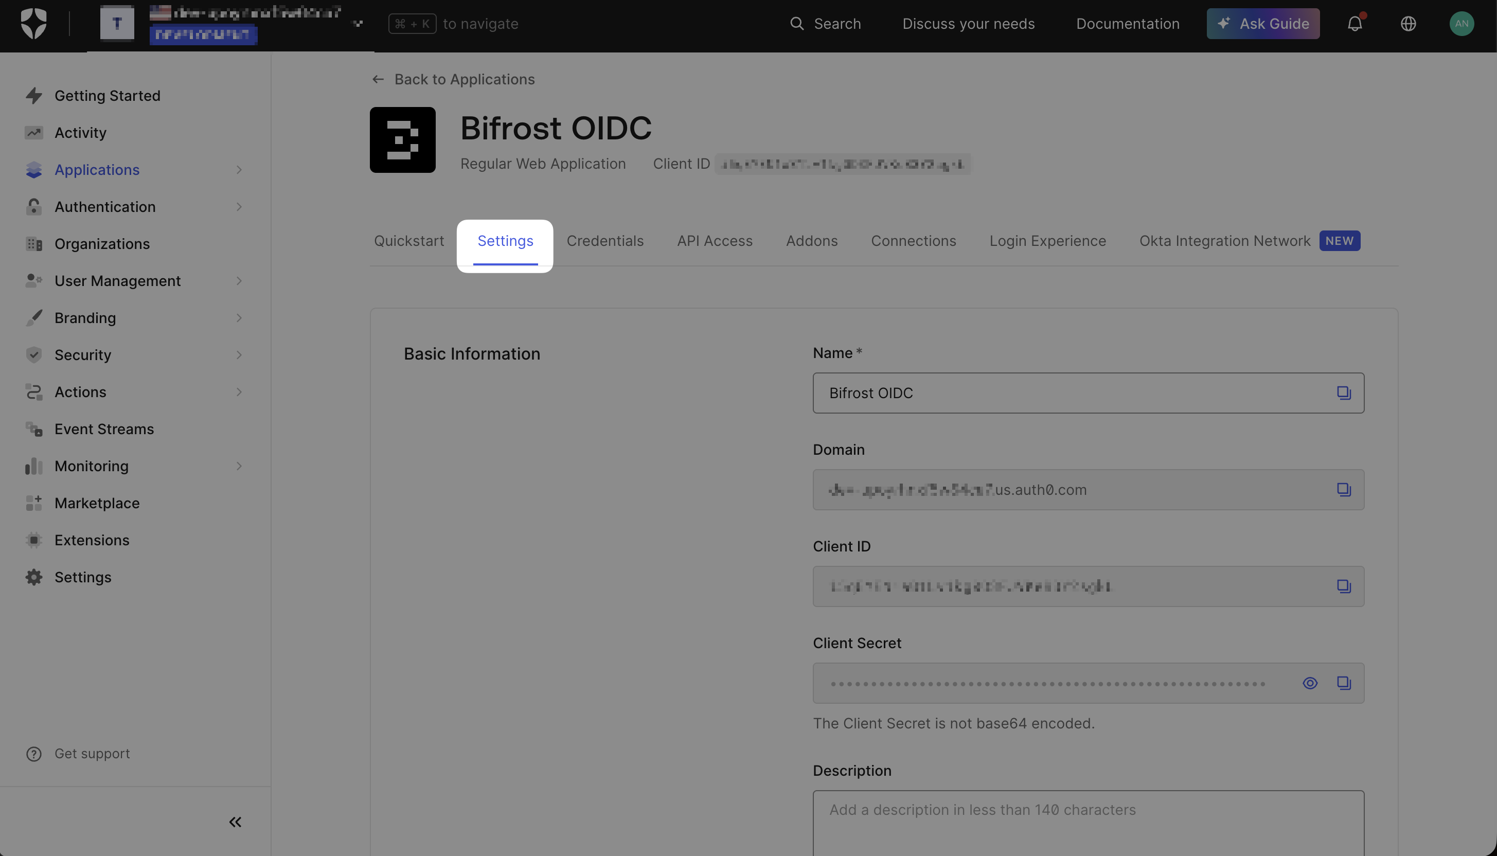Open Documentation link

(1127, 24)
